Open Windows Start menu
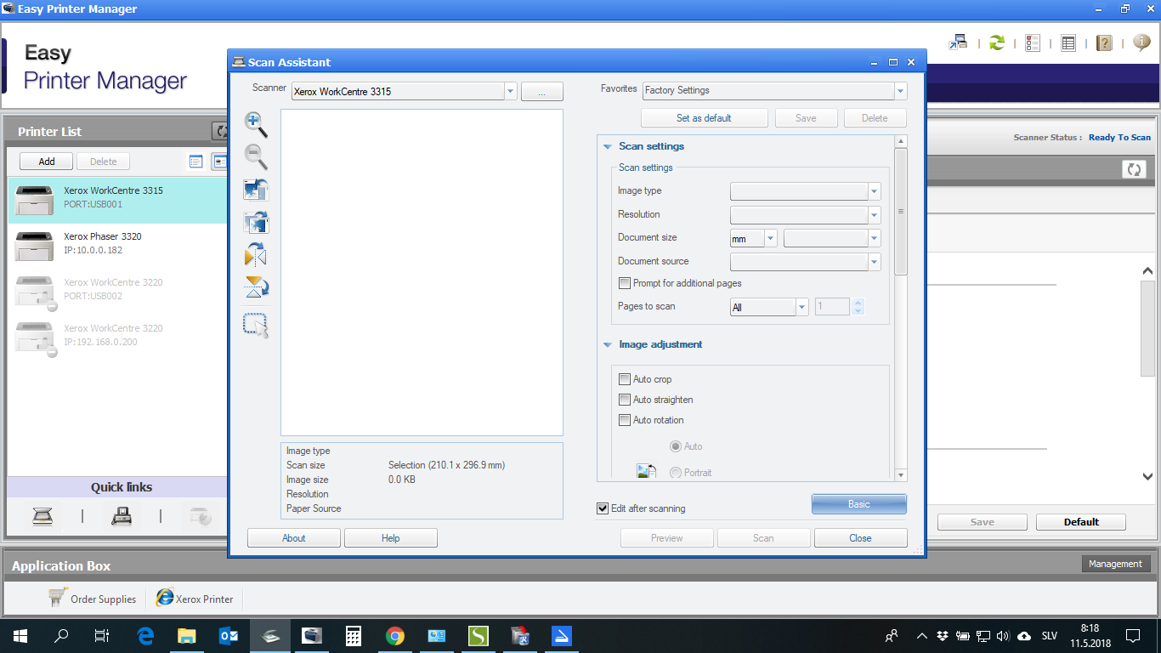1161x653 pixels. pyautogui.click(x=20, y=635)
